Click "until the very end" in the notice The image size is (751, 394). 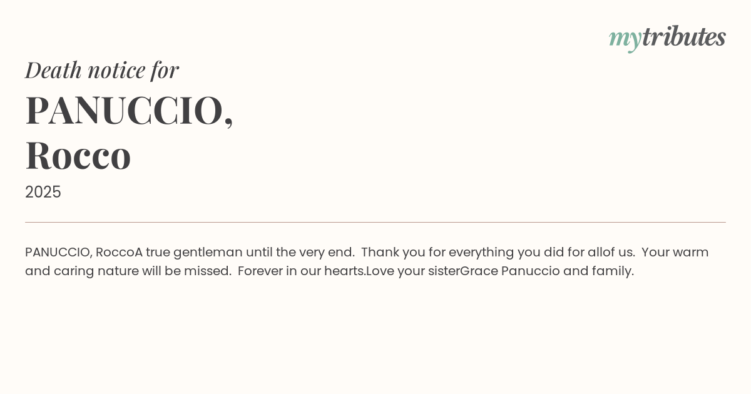pos(300,253)
